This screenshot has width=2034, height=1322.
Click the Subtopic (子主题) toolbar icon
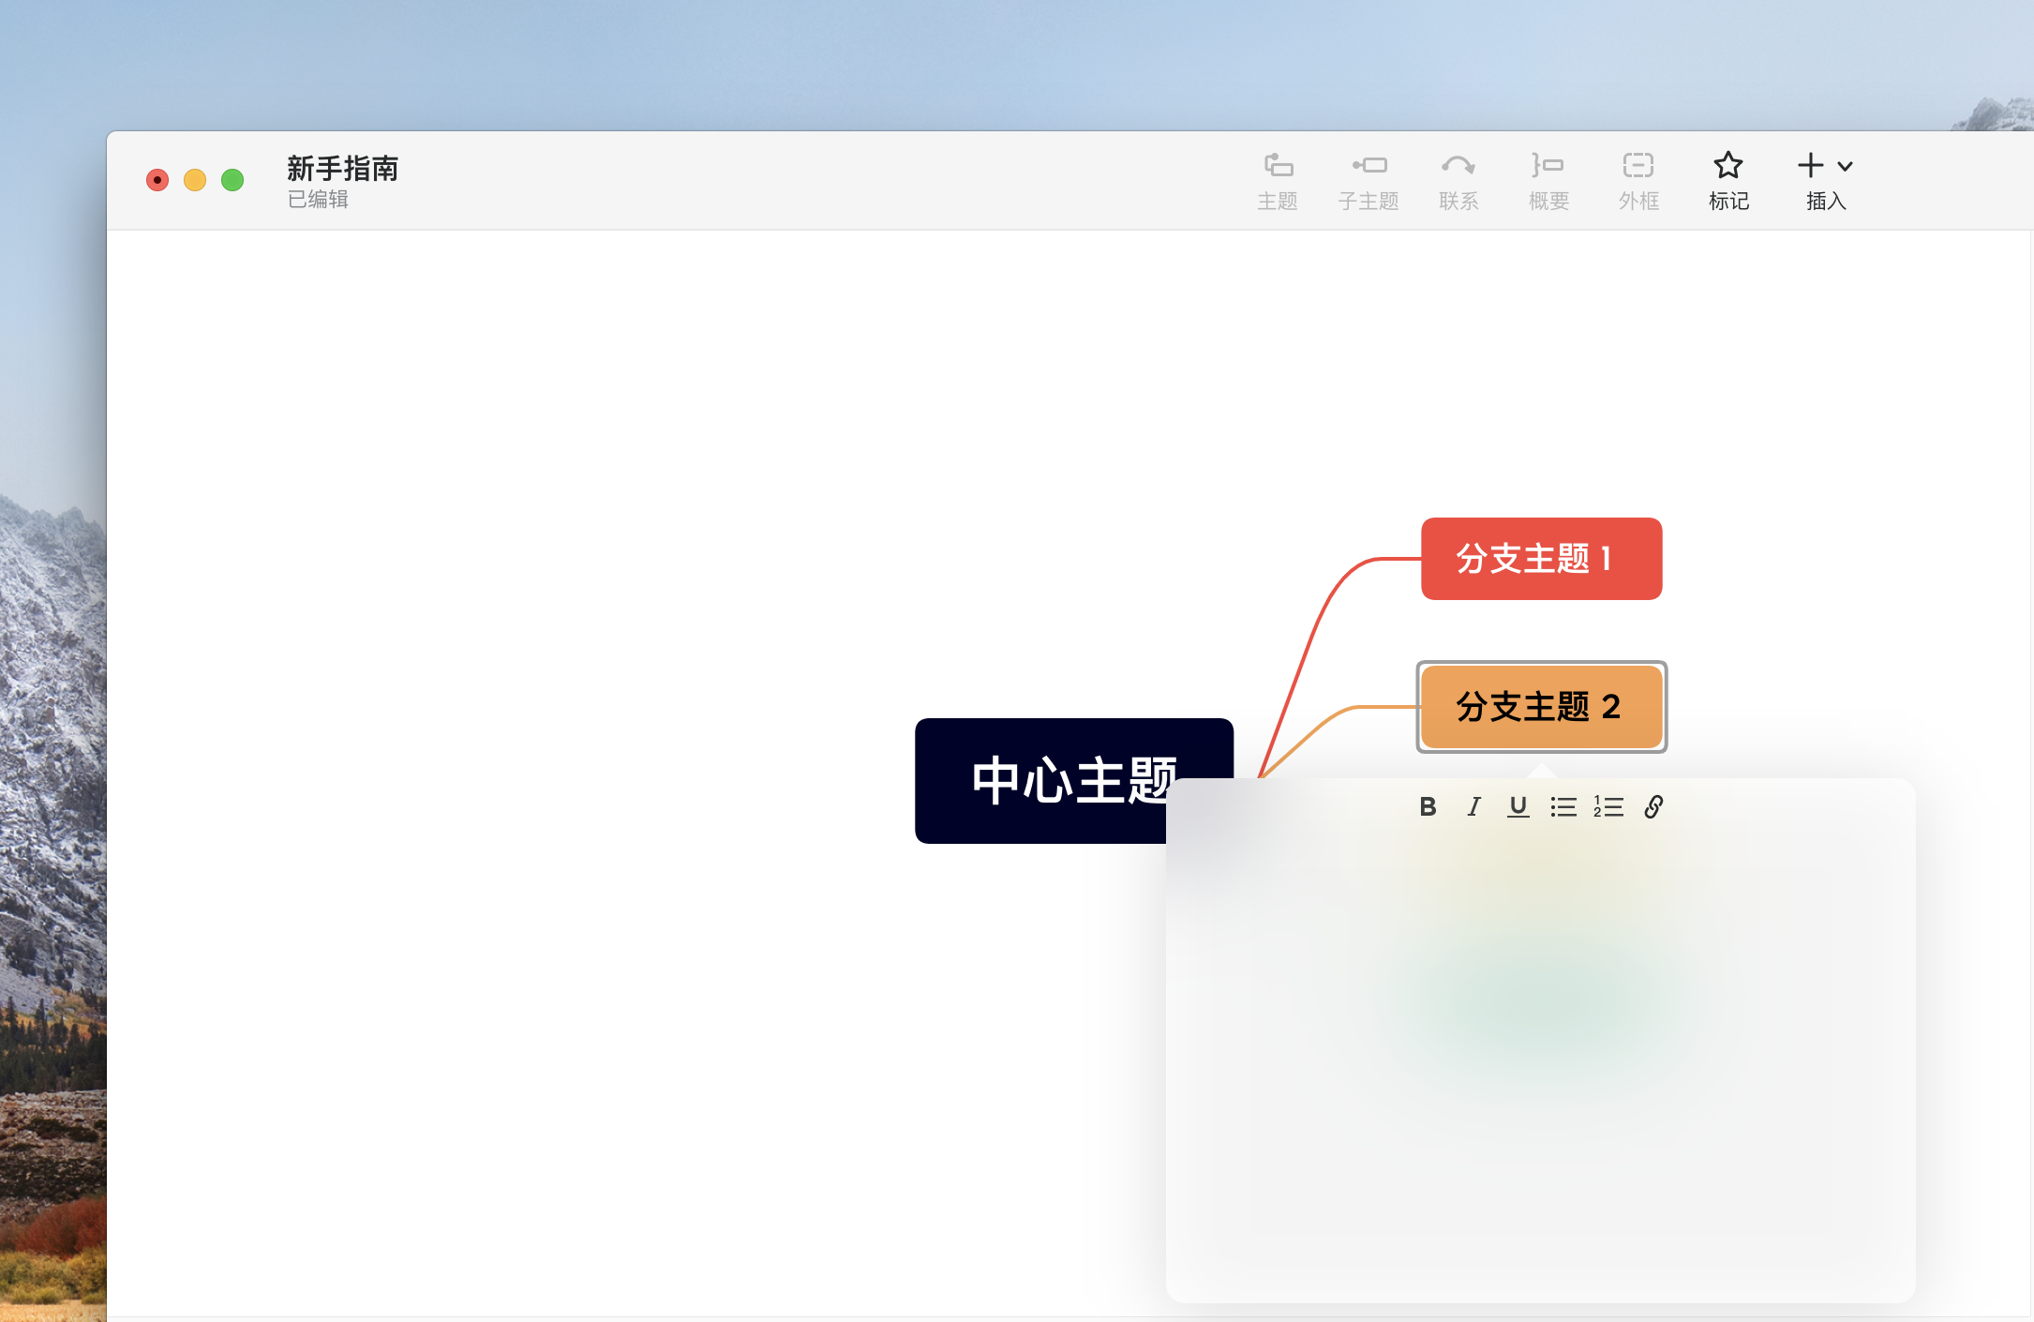[x=1368, y=166]
